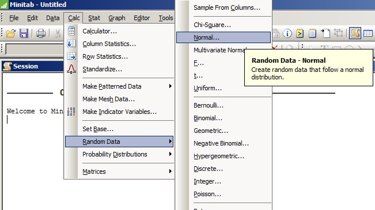375x210 pixels.
Task: Open the Project Info blue 'i' icon
Action: point(287,33)
